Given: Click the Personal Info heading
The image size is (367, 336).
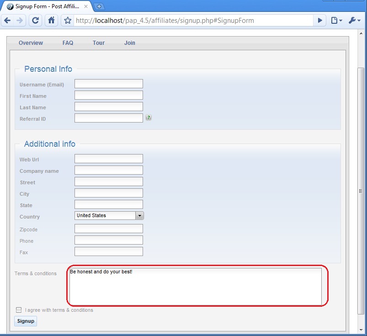Looking at the screenshot, I should (x=48, y=69).
